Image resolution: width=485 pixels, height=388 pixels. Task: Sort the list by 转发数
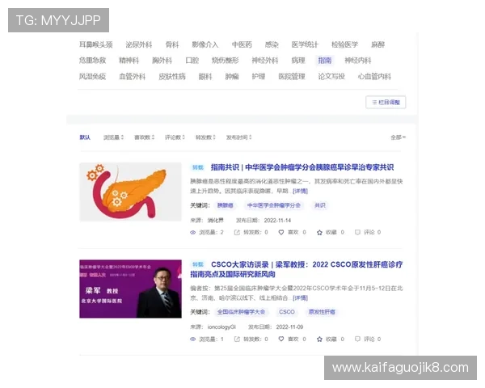coord(205,137)
